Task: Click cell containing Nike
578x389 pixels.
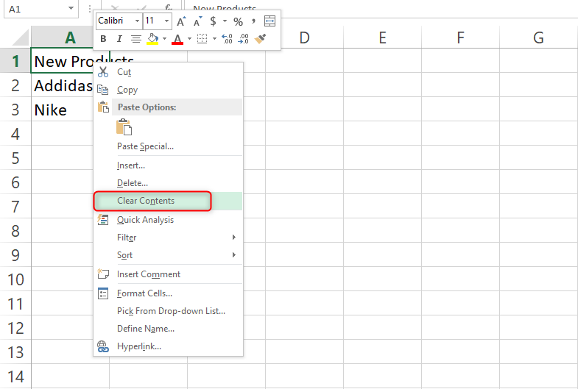Action: coord(63,110)
